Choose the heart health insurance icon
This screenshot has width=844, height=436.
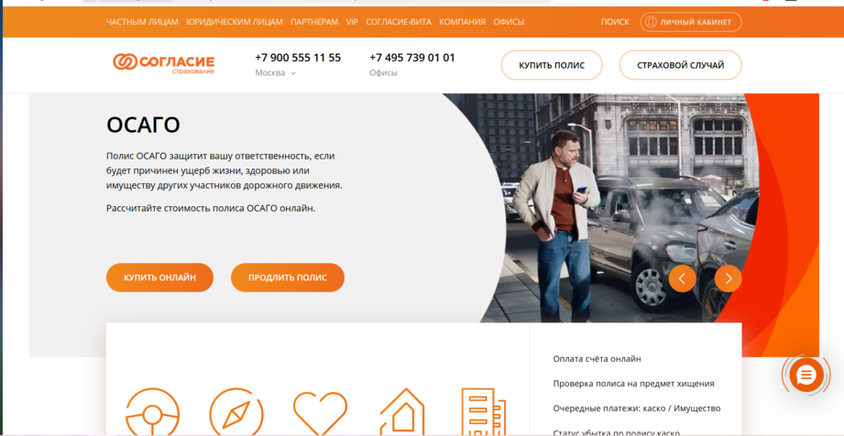[x=320, y=413]
